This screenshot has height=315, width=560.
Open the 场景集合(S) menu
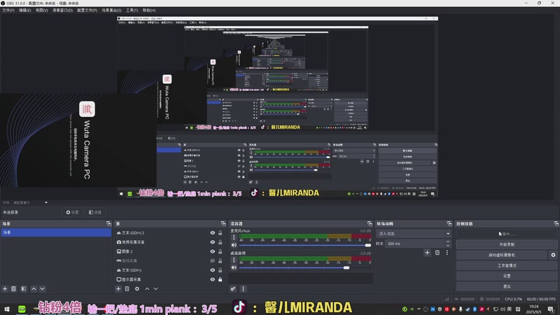111,10
